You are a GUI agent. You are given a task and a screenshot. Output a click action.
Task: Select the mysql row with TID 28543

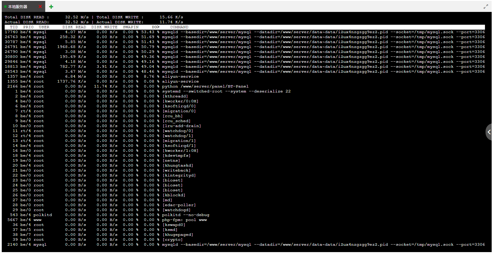245,72
